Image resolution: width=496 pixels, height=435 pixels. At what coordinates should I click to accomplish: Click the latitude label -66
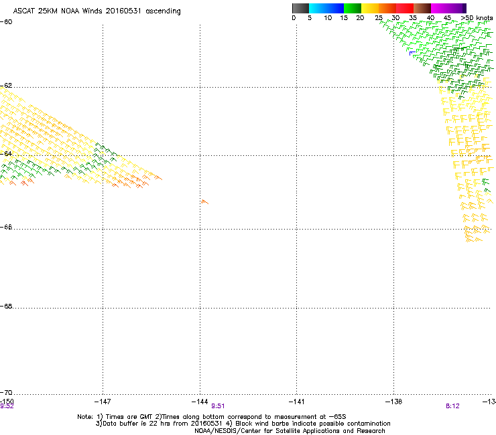(x=6, y=227)
